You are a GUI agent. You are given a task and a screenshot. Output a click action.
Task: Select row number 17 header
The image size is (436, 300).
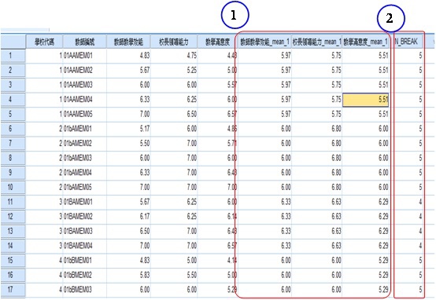click(13, 290)
